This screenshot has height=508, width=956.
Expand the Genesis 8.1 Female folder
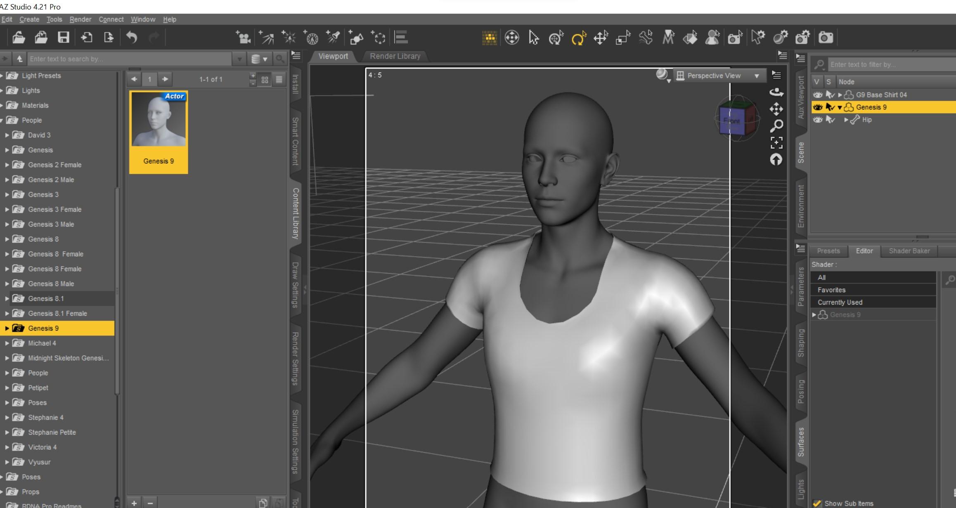point(7,314)
